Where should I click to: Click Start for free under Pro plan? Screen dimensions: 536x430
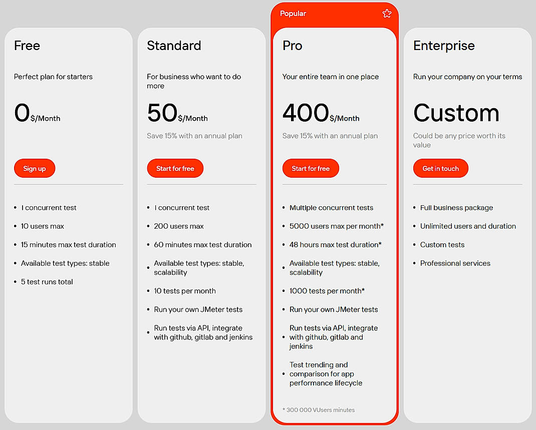(311, 168)
